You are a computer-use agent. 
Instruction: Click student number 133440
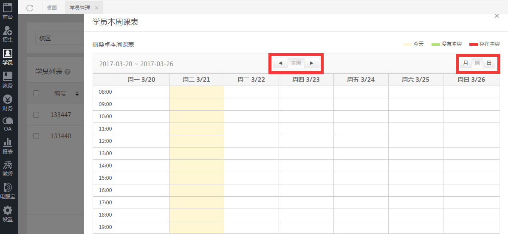[61, 136]
